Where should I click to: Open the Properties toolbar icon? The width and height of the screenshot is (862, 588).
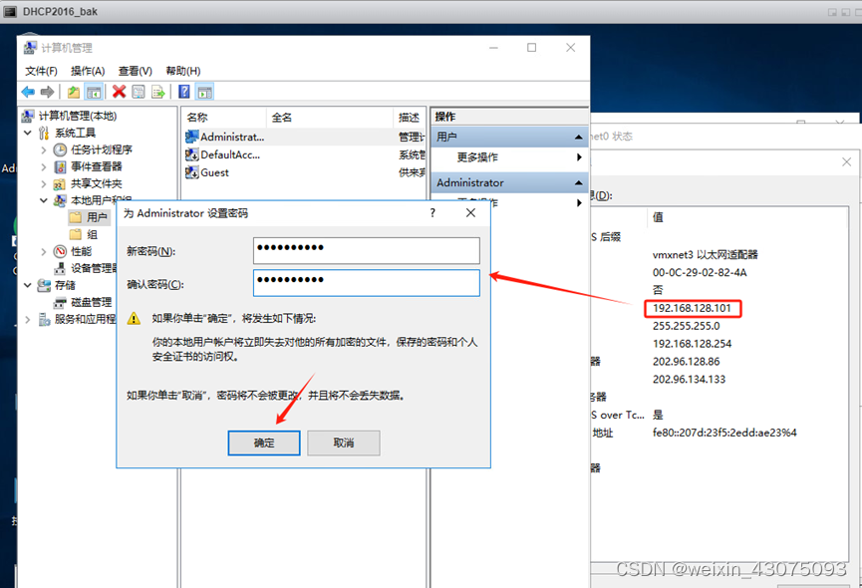tap(138, 92)
